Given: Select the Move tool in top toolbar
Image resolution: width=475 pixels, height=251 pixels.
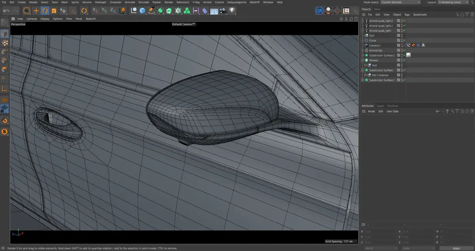Looking at the screenshot, I should pos(36,11).
